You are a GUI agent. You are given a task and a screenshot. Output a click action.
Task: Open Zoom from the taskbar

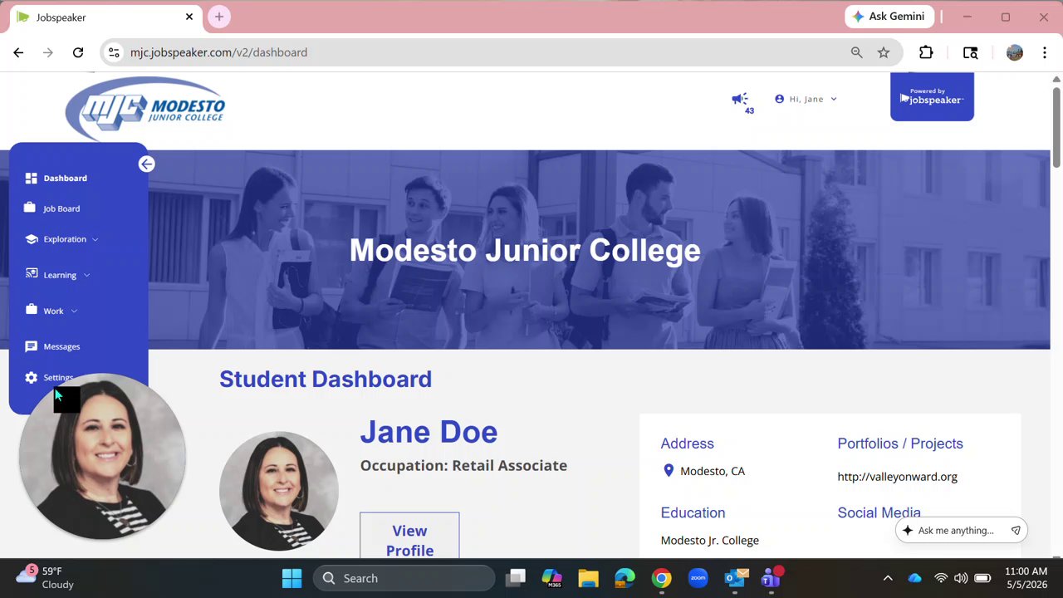click(698, 578)
